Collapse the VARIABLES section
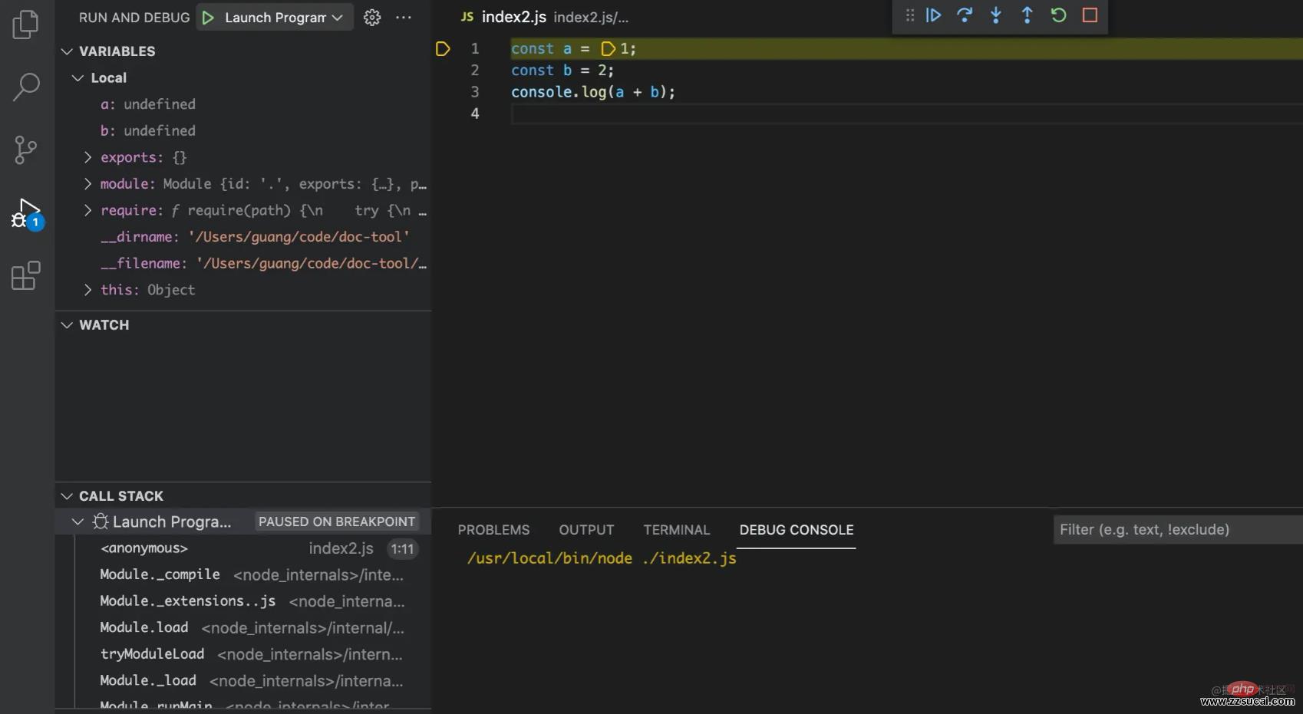Screen dimensions: 1303x714 pyautogui.click(x=68, y=51)
